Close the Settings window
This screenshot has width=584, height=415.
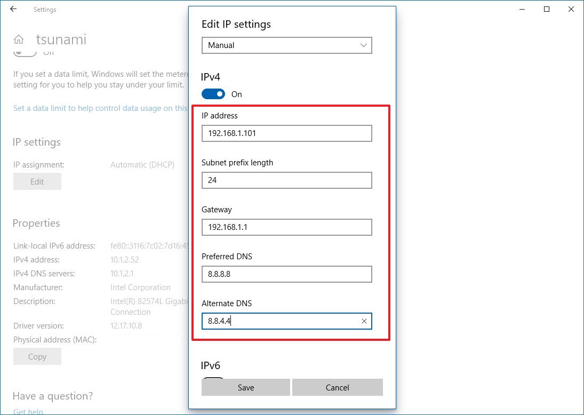(571, 9)
